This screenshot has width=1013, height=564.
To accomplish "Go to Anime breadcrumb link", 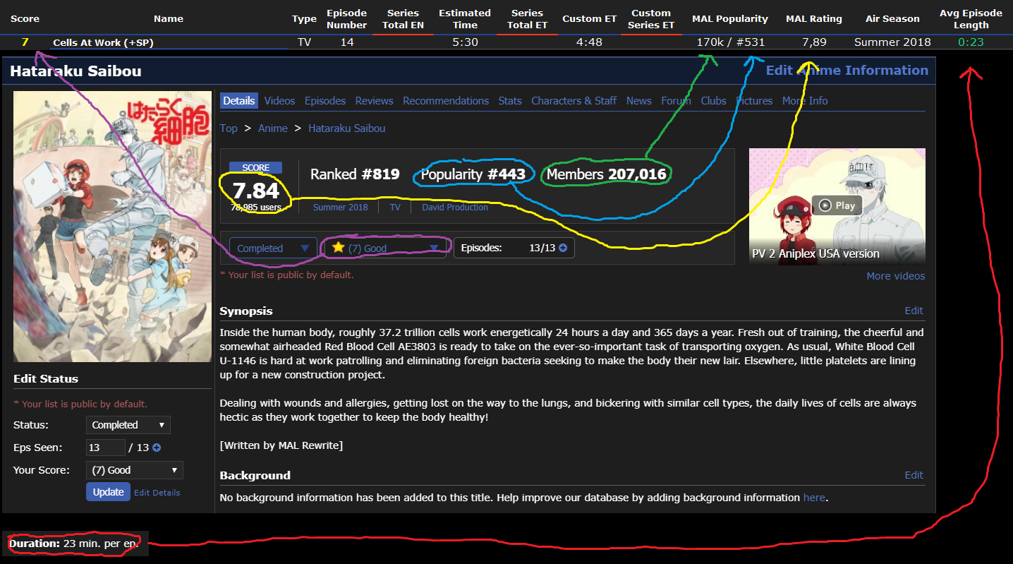I will pos(273,128).
